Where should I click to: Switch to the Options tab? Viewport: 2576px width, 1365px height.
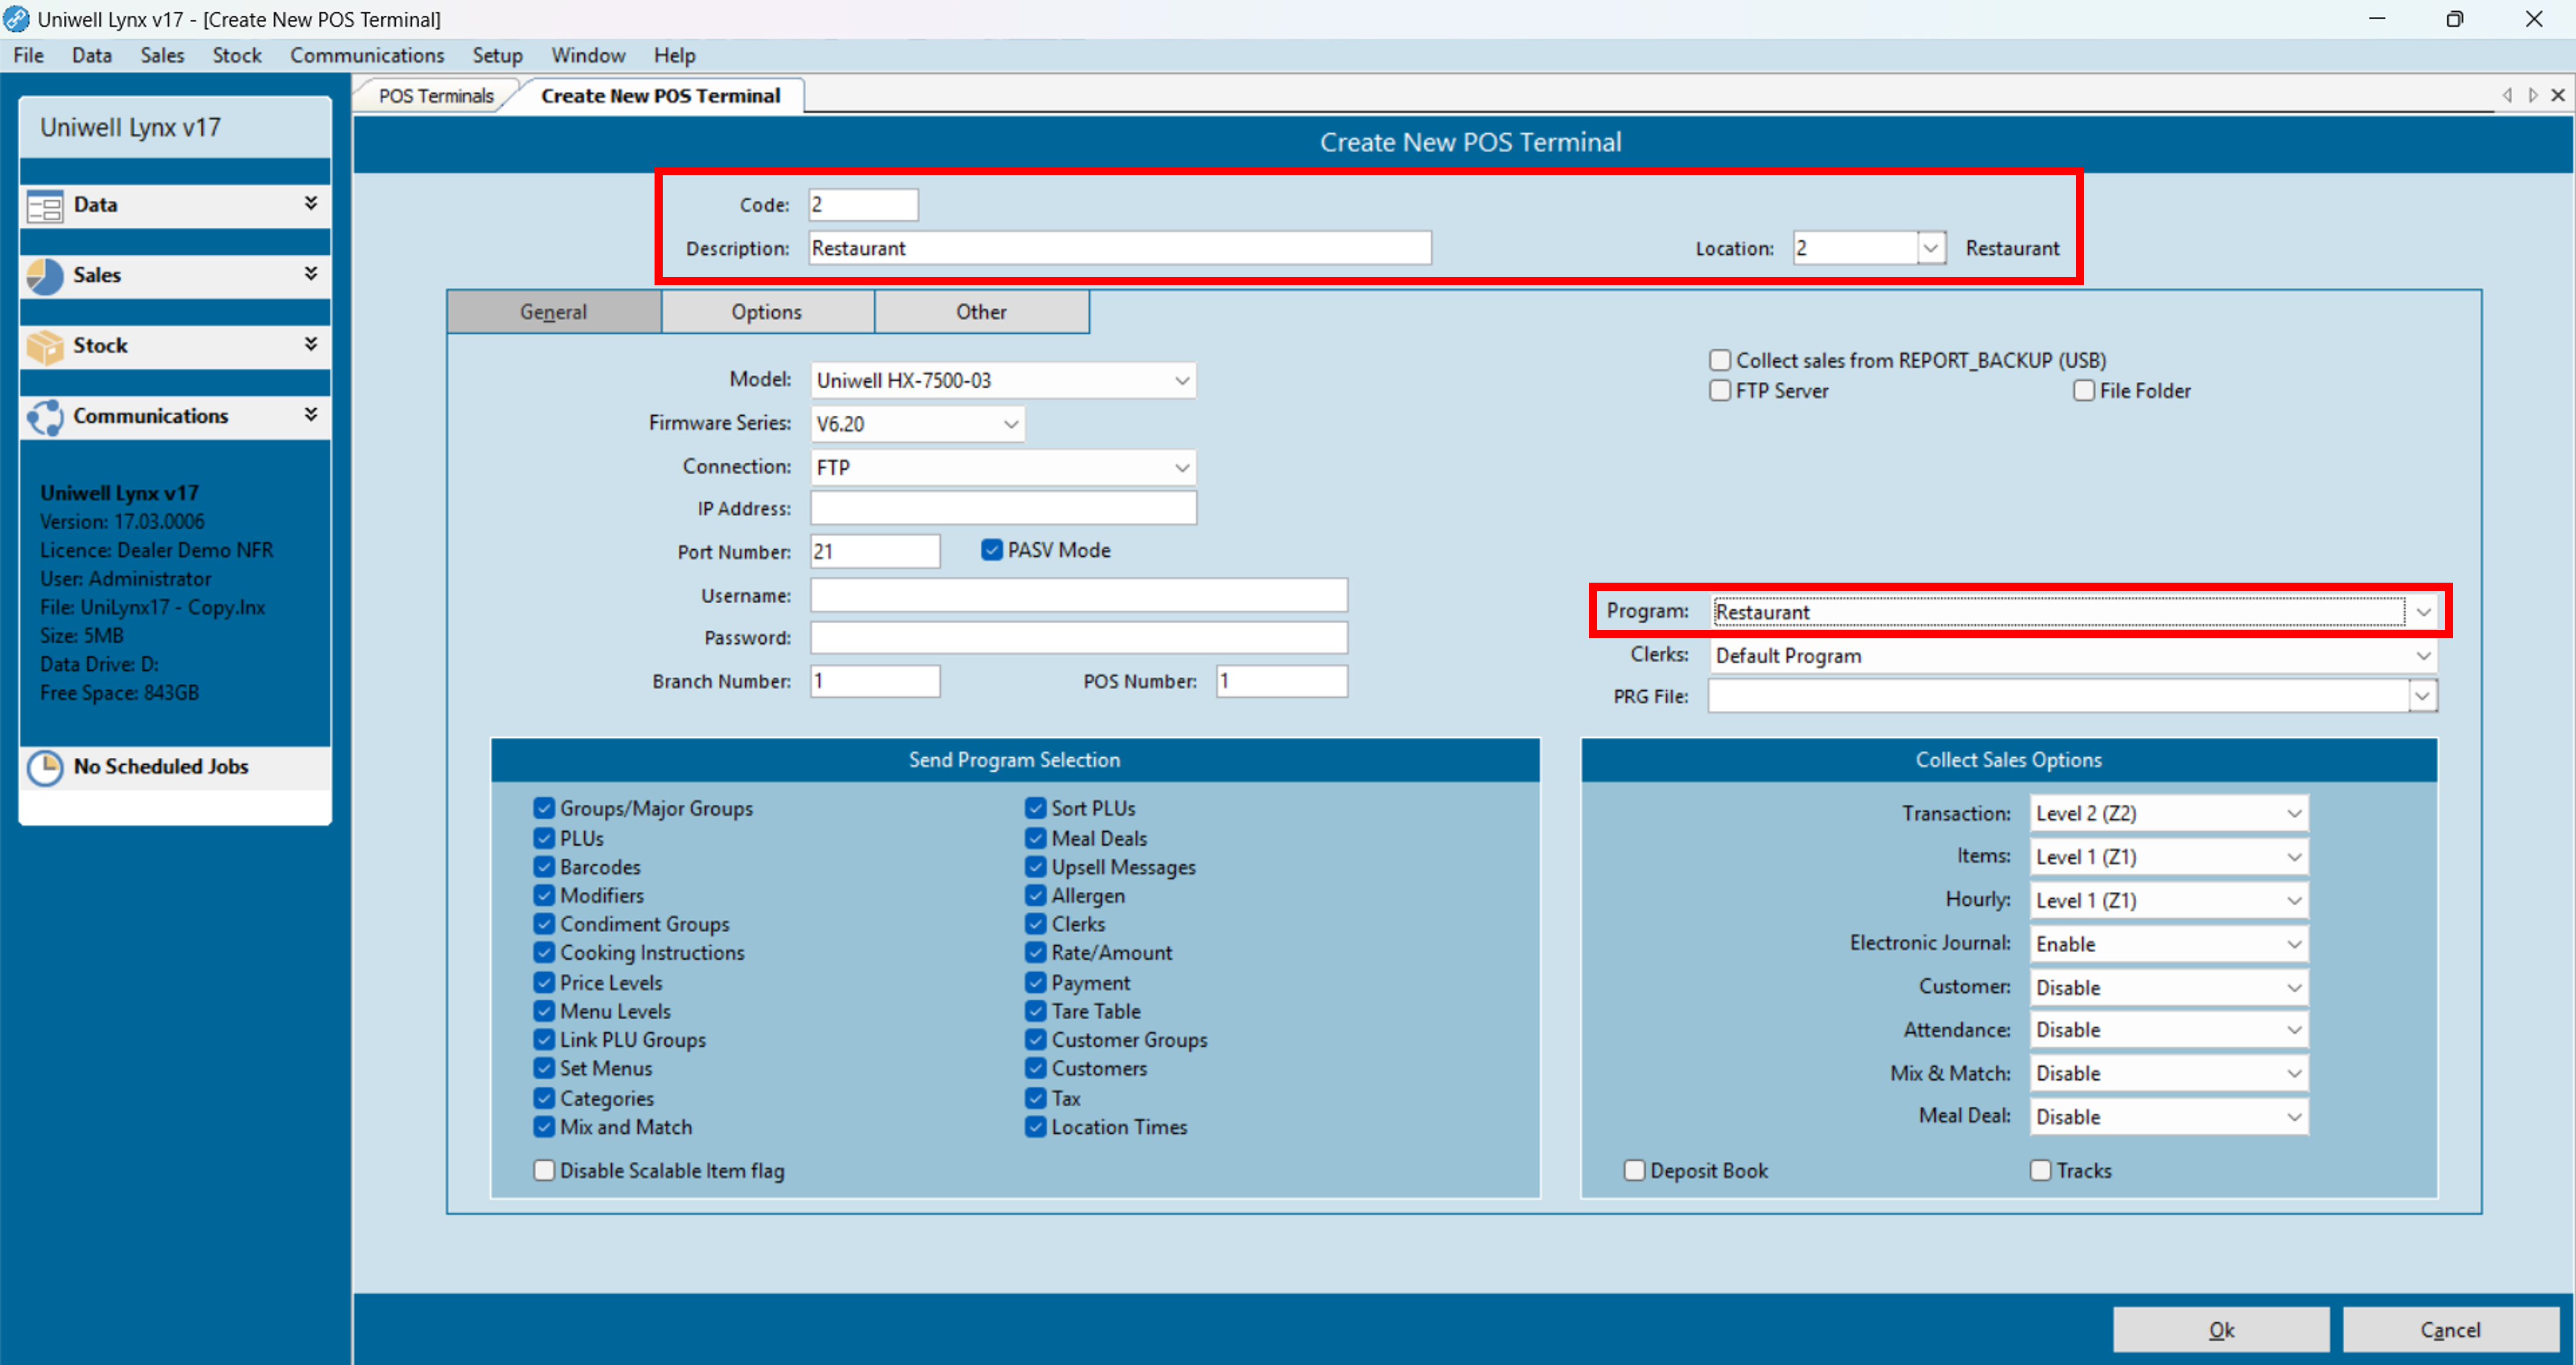pos(767,312)
